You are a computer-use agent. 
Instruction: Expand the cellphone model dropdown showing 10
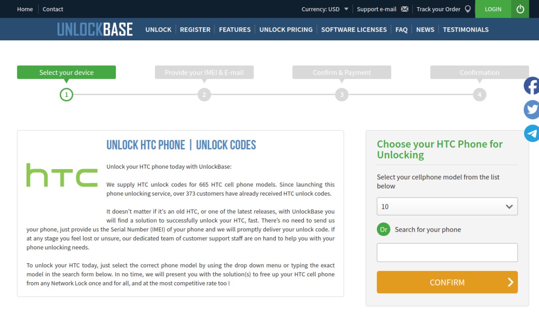pos(447,207)
